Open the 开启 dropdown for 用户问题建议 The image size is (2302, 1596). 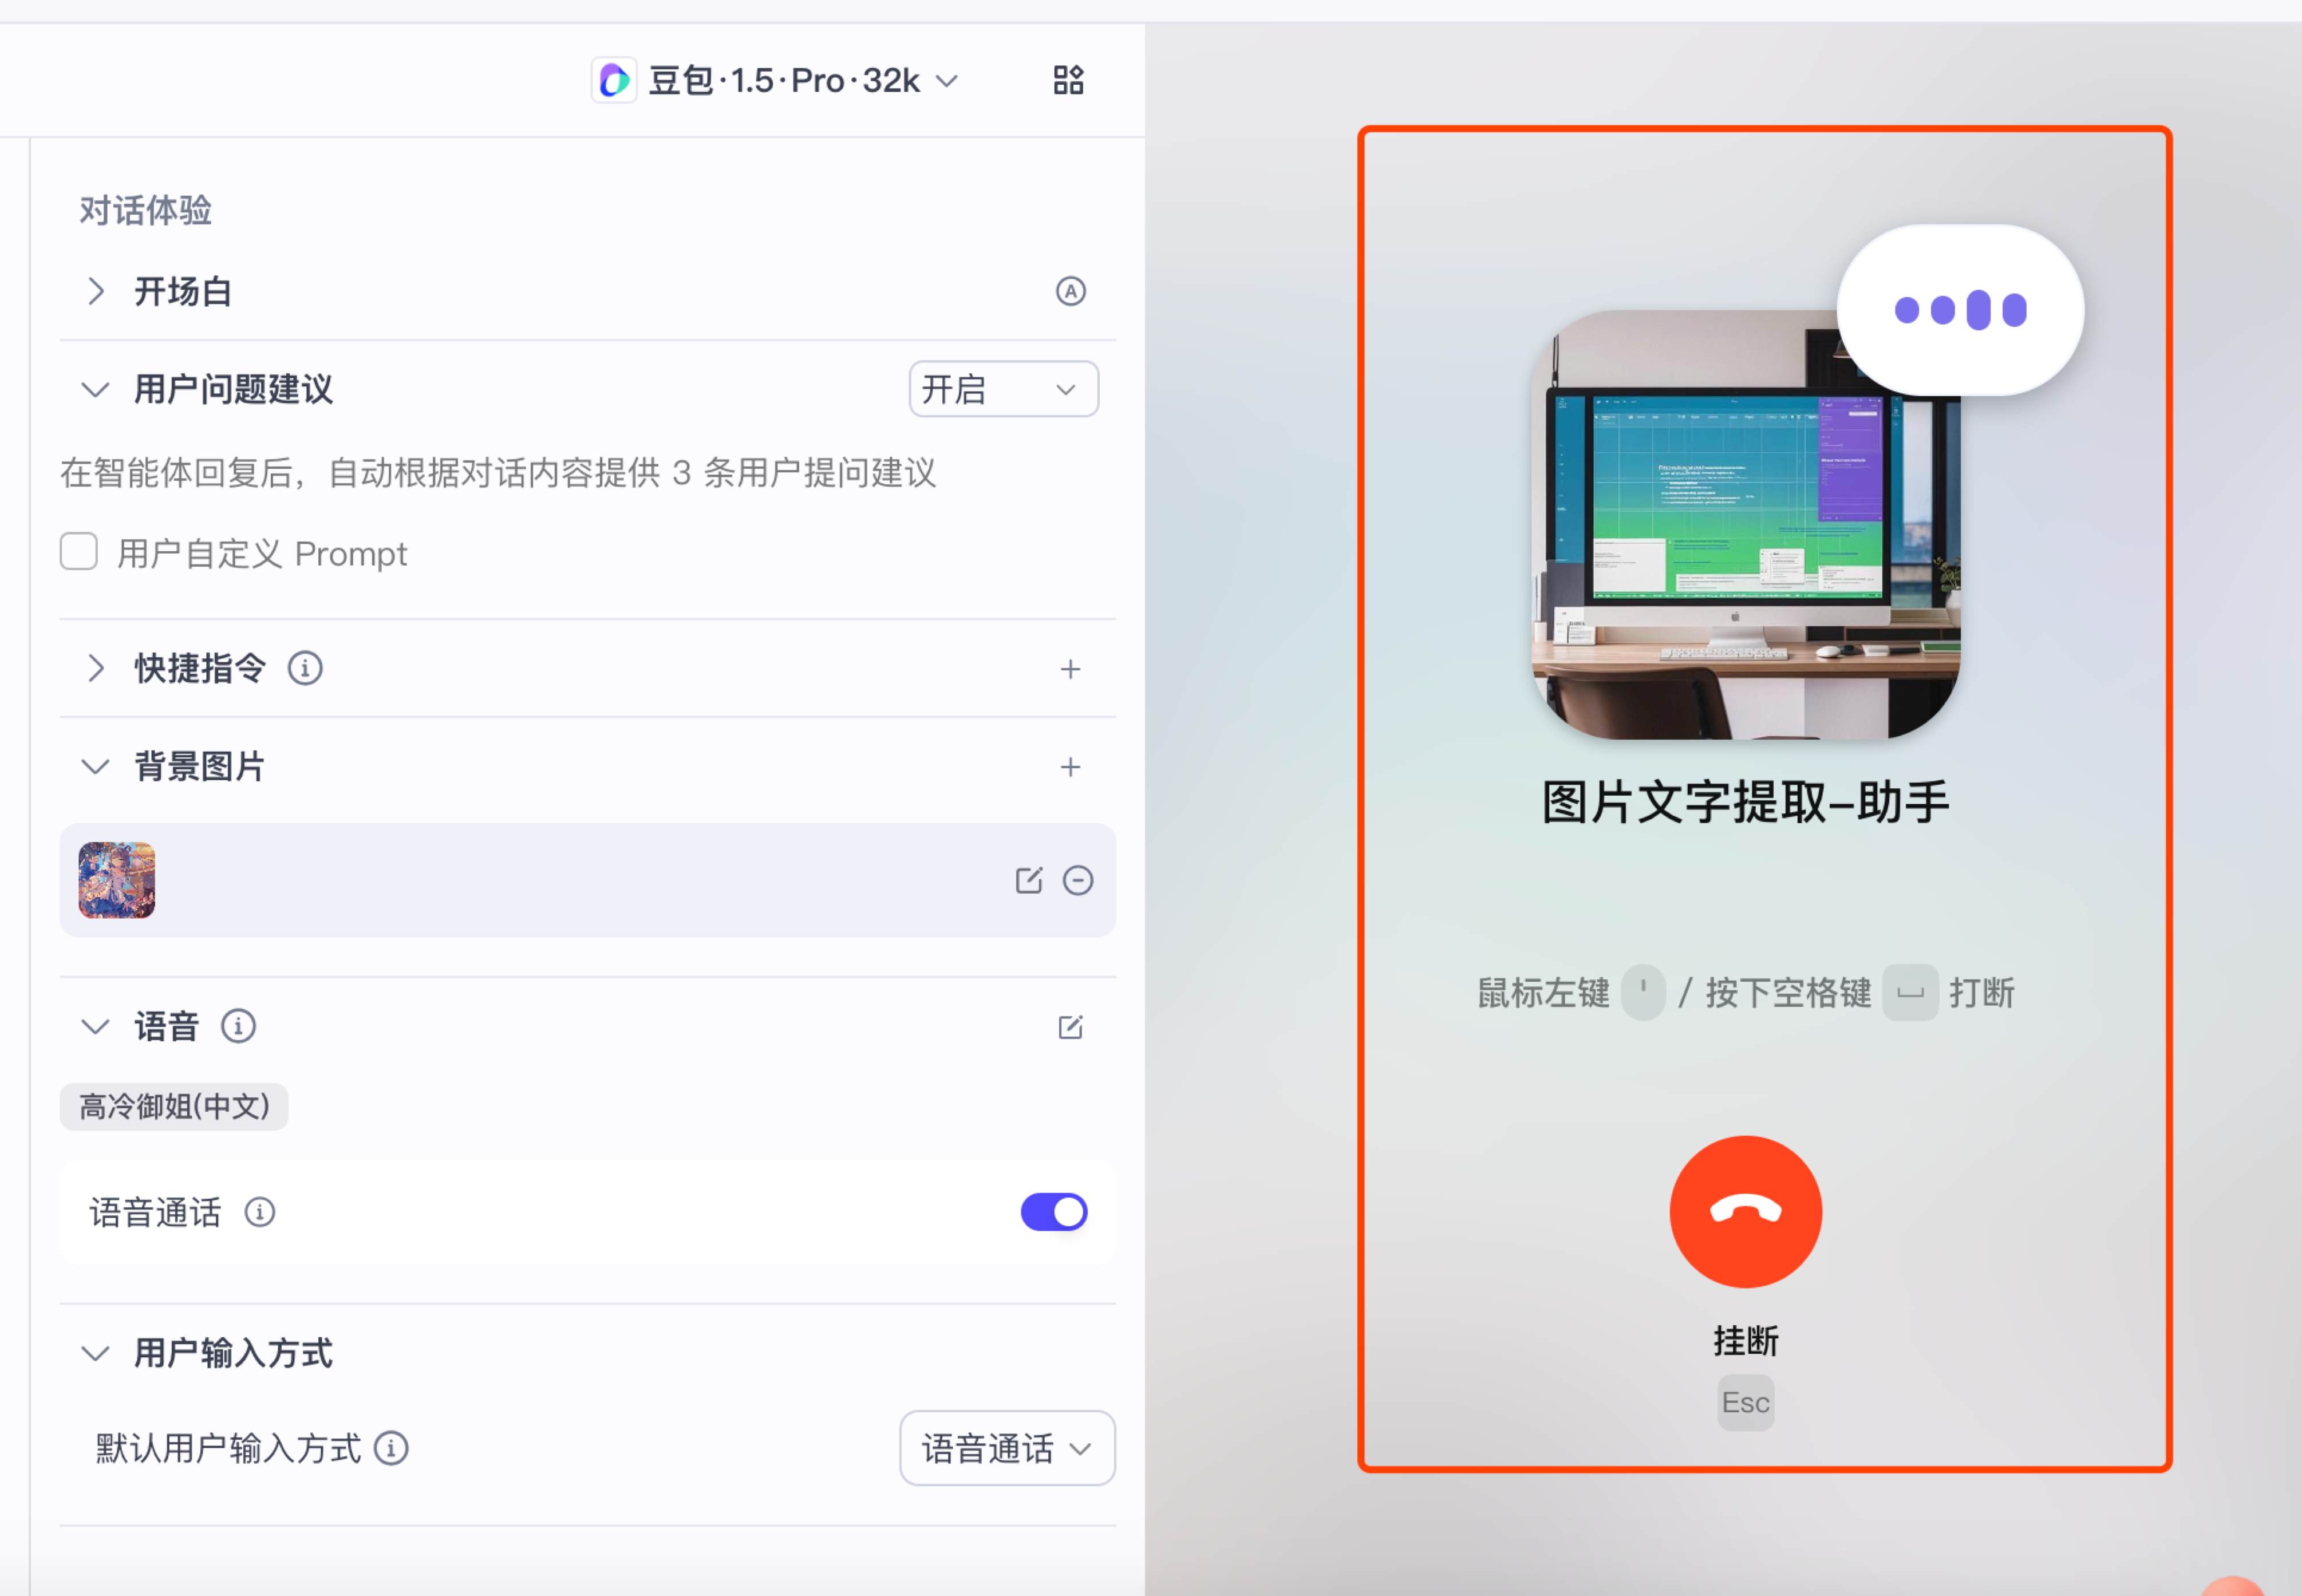click(1002, 389)
